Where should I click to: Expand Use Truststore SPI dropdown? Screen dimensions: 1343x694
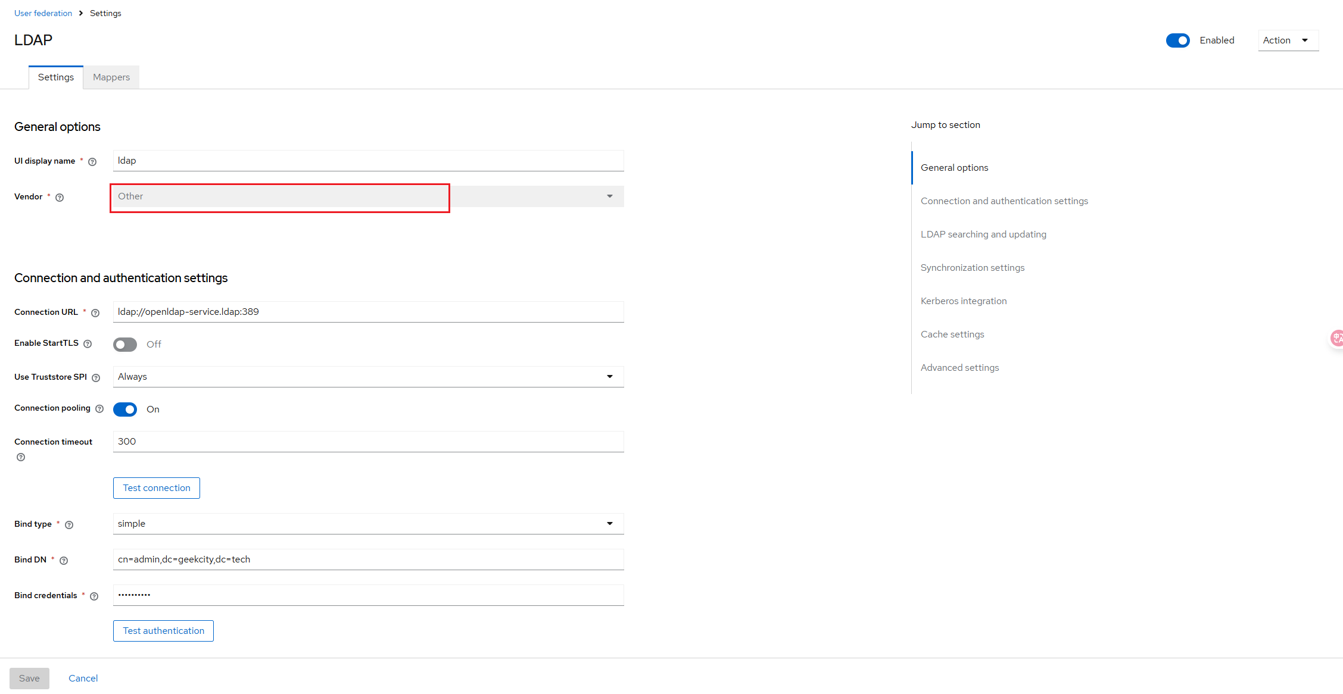coord(368,377)
